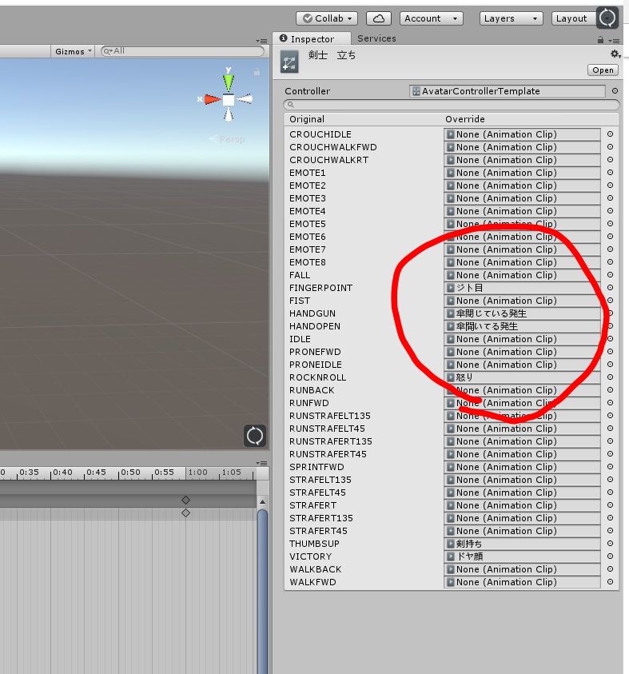This screenshot has height=674, width=629.
Task: Select the AvatarControllerTemplate controller field
Action: [508, 91]
